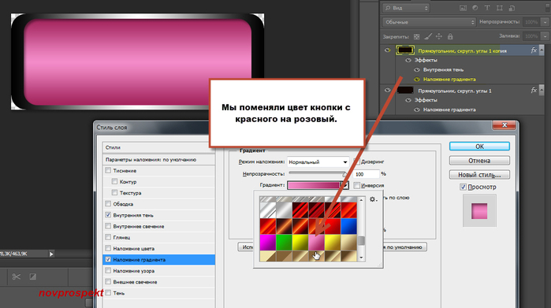
Task: Click the scissors icon in the bottom panel
Action: coord(17,276)
